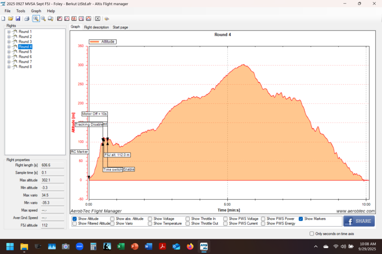Click the orange Altitude legend swatch
This screenshot has height=254, width=382.
click(x=94, y=42)
